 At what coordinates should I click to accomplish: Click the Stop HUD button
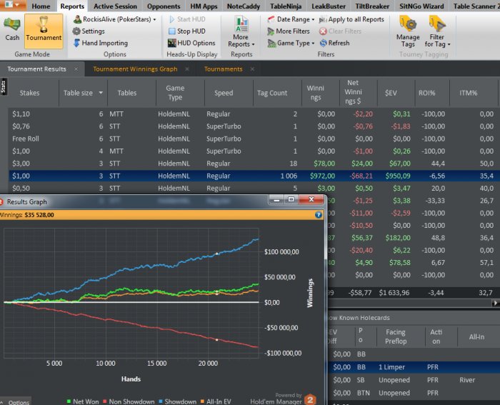coord(187,31)
